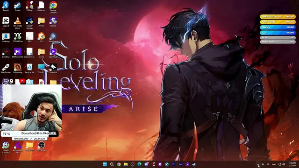Open the Google Chrome desktop shortcut
The height and width of the screenshot is (168, 299).
pos(53,7)
